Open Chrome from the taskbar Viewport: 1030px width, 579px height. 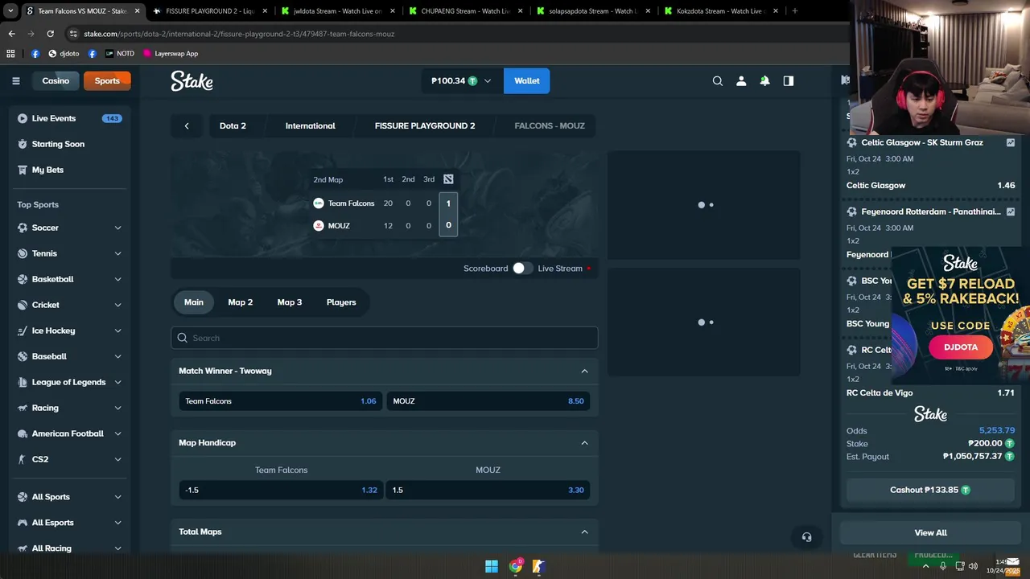coord(516,566)
